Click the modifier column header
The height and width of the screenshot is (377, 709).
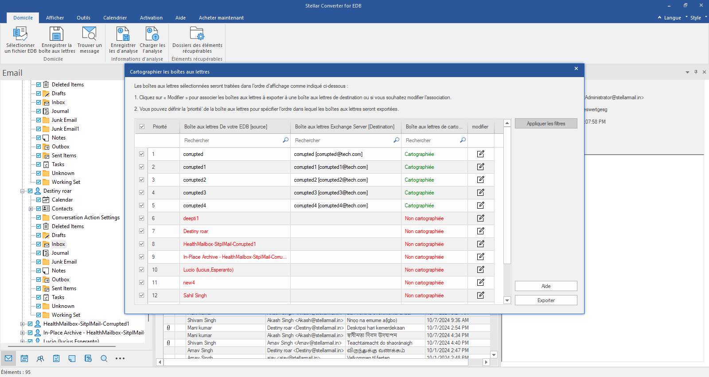click(480, 127)
